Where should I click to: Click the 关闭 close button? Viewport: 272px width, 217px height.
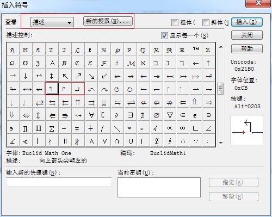(247, 35)
